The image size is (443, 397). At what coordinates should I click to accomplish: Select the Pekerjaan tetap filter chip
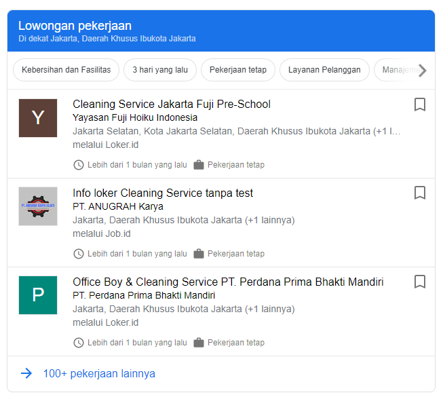pyautogui.click(x=238, y=70)
